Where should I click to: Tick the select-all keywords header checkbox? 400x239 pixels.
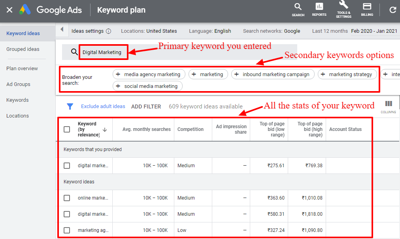pos(67,129)
